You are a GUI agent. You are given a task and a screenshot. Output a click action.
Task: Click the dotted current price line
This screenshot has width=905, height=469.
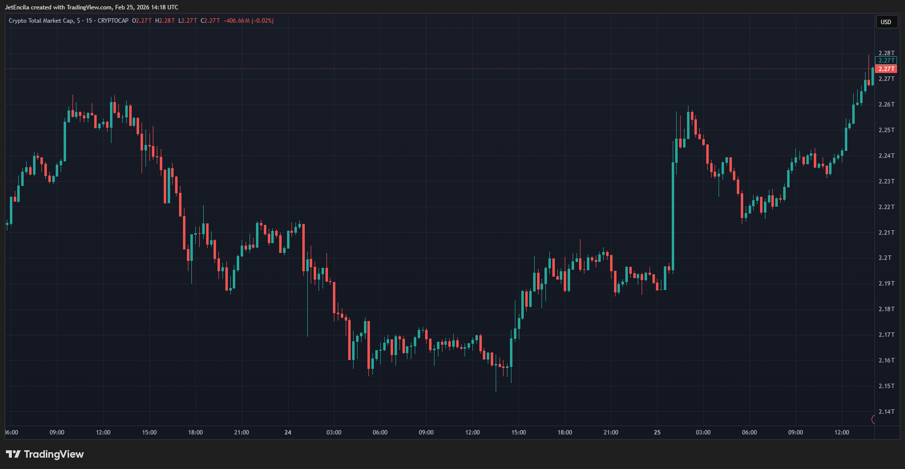[x=444, y=69]
